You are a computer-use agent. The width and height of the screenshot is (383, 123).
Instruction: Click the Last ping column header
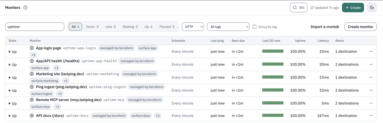(217, 41)
